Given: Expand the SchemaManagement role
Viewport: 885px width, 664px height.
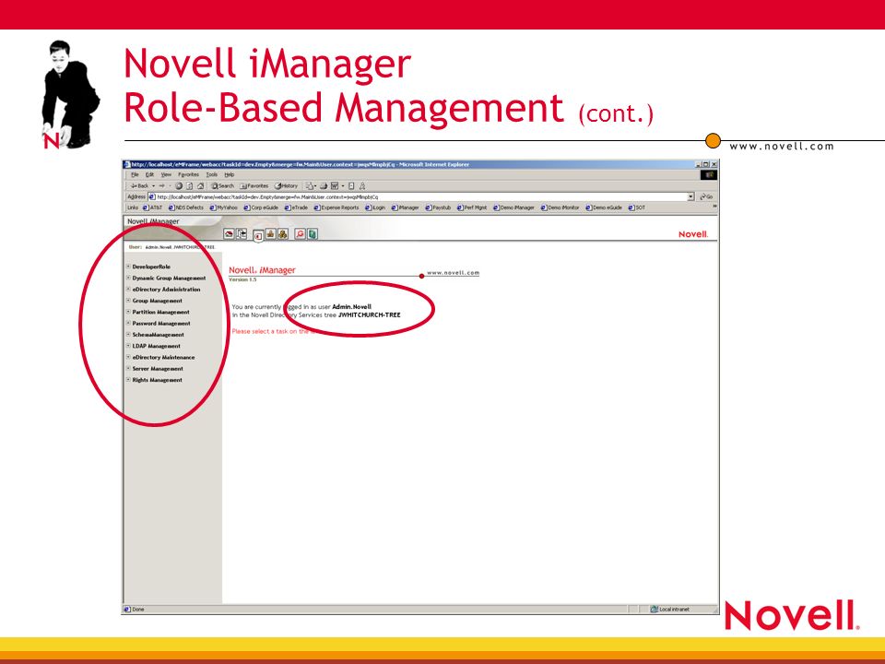Looking at the screenshot, I should pos(128,334).
